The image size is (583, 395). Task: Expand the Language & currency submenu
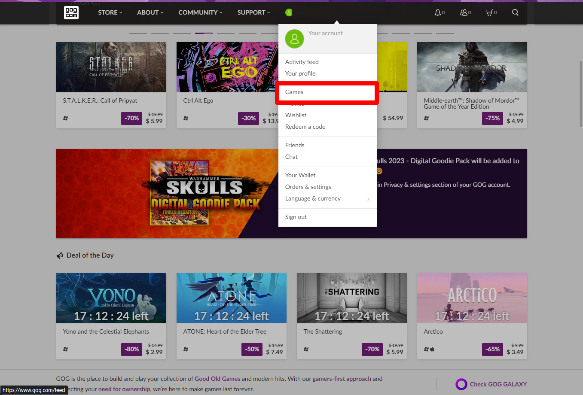328,198
